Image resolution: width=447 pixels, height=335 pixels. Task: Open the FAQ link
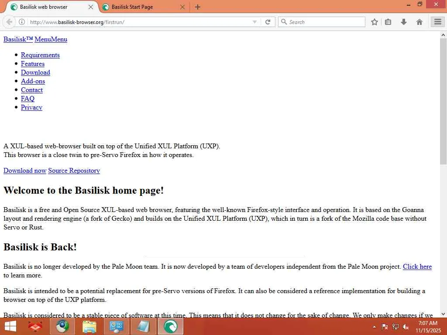28,99
